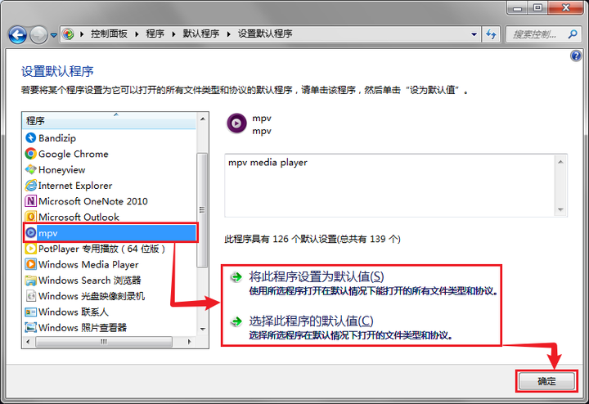
Task: Select Windows 光盘映像刻录机 entry
Action: [x=109, y=296]
